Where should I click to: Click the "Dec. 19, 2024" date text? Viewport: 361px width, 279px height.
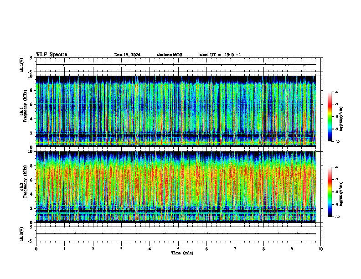pos(127,55)
